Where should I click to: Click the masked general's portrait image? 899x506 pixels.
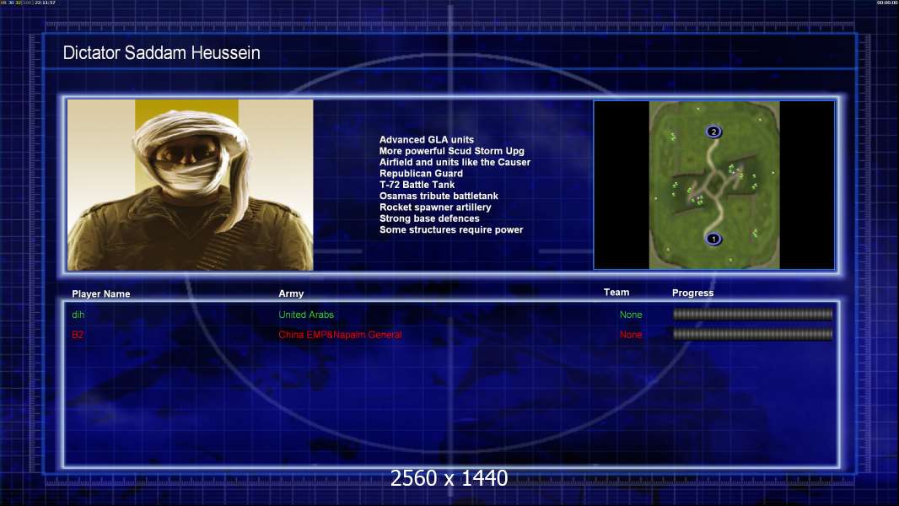[190, 185]
